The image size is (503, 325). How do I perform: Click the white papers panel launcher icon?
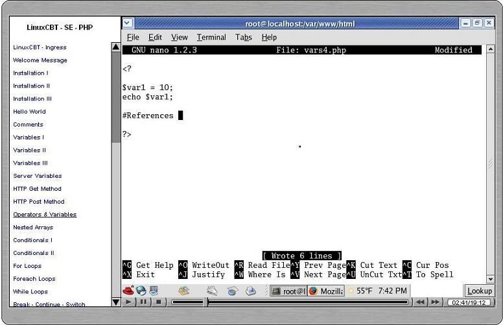click(x=212, y=291)
